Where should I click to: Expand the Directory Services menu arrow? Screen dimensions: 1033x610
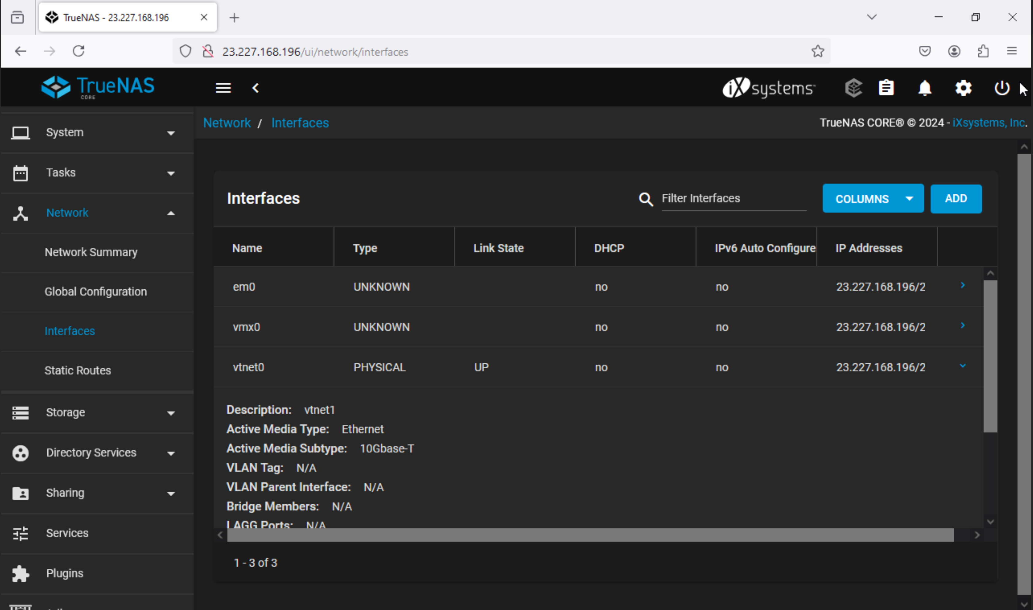[x=171, y=454]
